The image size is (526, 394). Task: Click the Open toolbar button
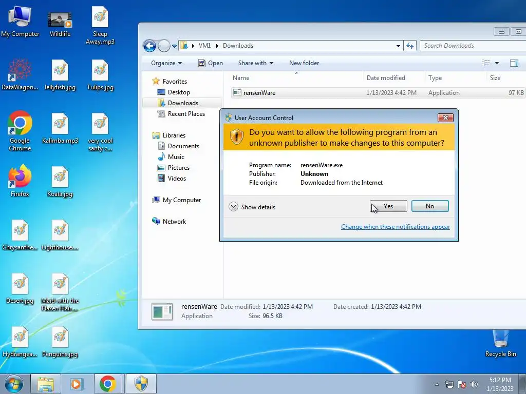210,63
